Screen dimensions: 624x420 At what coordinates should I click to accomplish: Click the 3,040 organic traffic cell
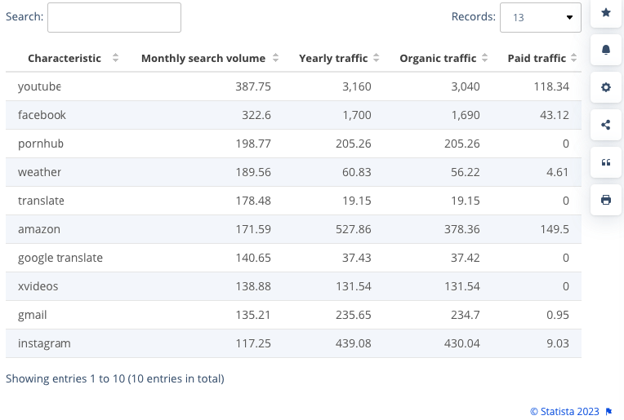(x=466, y=86)
